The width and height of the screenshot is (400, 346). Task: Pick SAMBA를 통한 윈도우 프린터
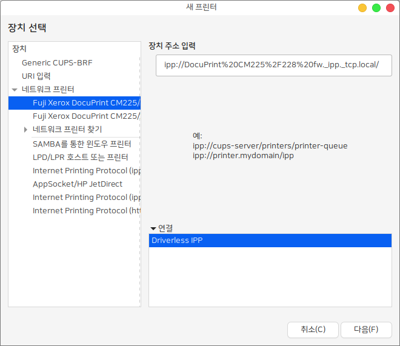(x=81, y=144)
